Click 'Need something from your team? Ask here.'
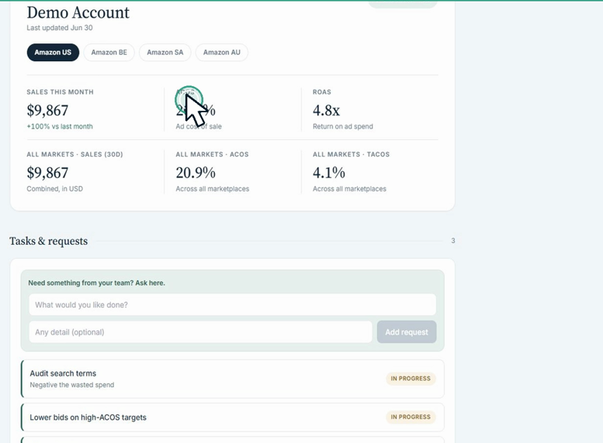 pyautogui.click(x=96, y=283)
